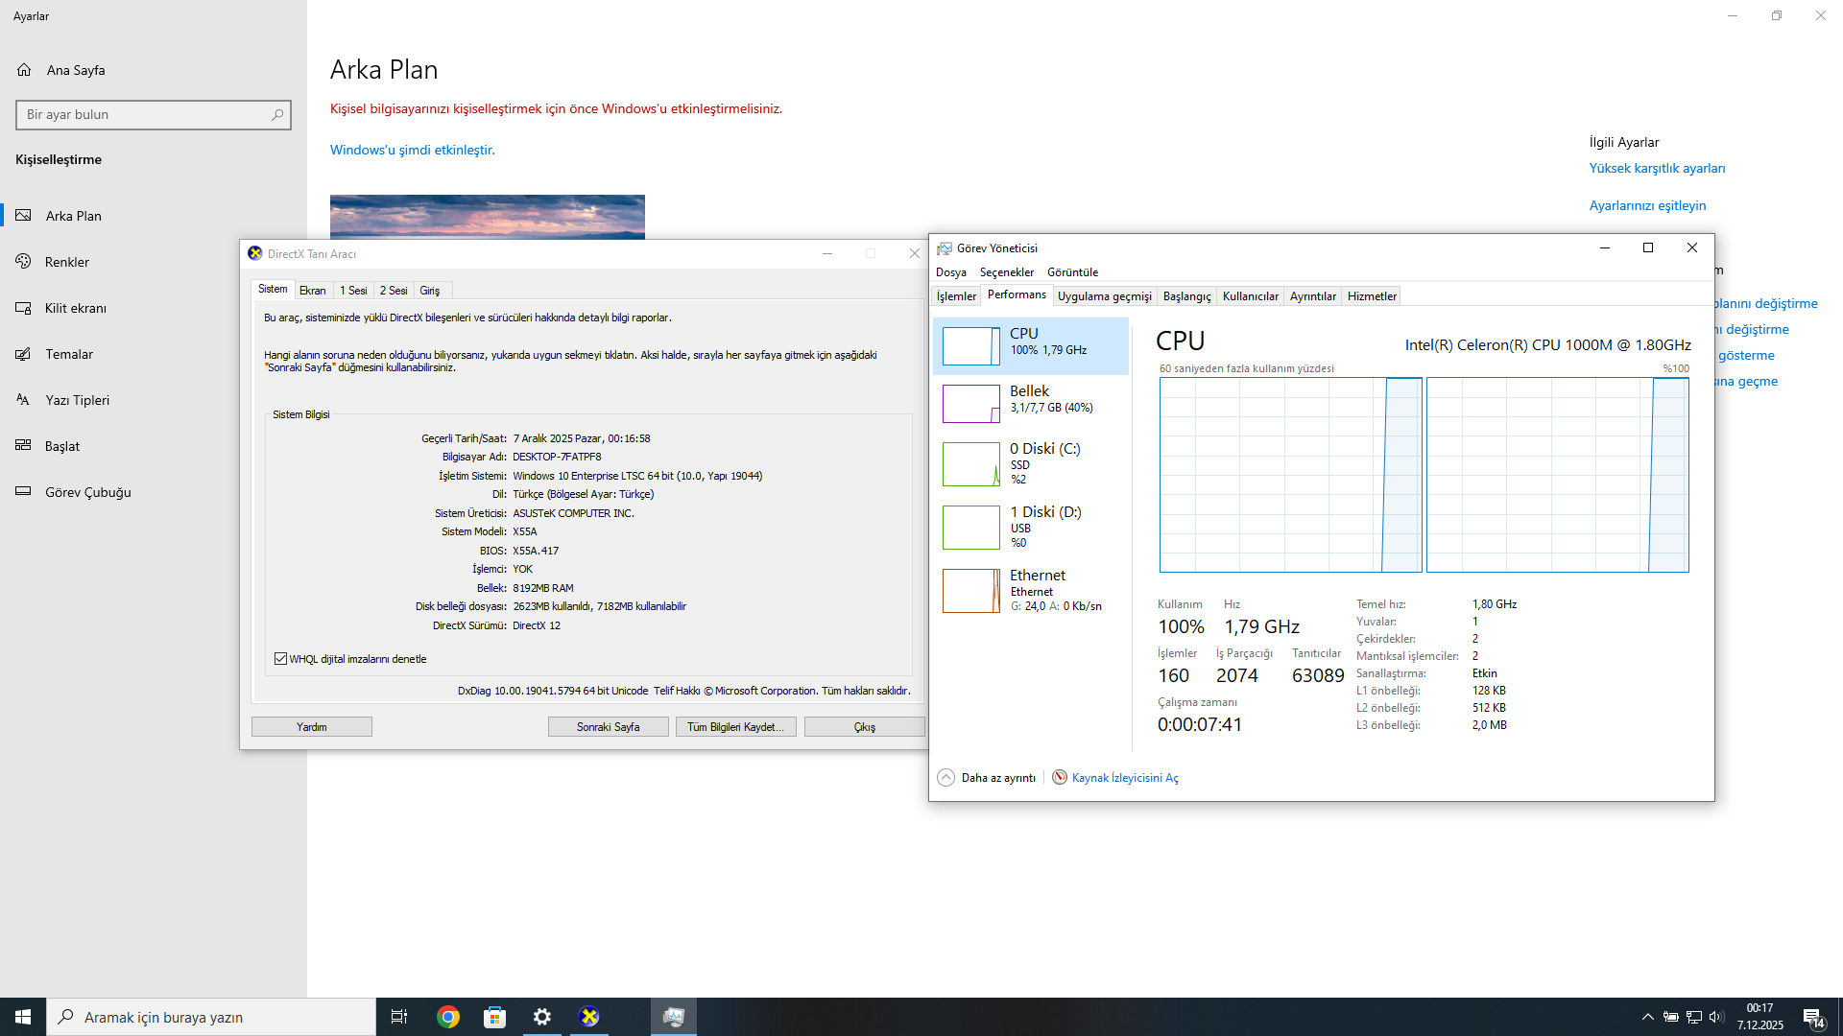Switch to Giriş tab in DirectX tool
This screenshot has width=1843, height=1036.
pyautogui.click(x=430, y=291)
